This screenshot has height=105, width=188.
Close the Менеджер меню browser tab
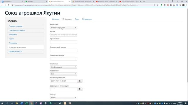tap(93, 2)
